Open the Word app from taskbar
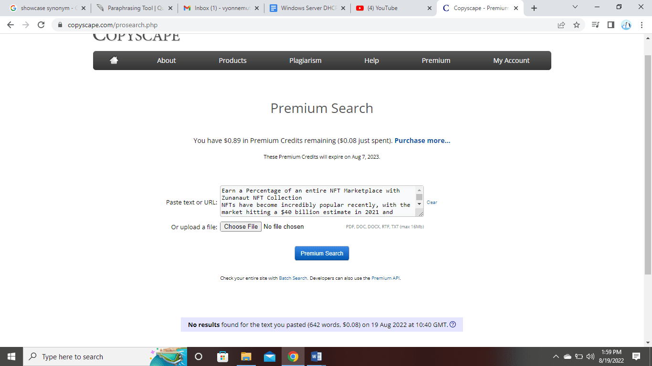 click(x=316, y=356)
